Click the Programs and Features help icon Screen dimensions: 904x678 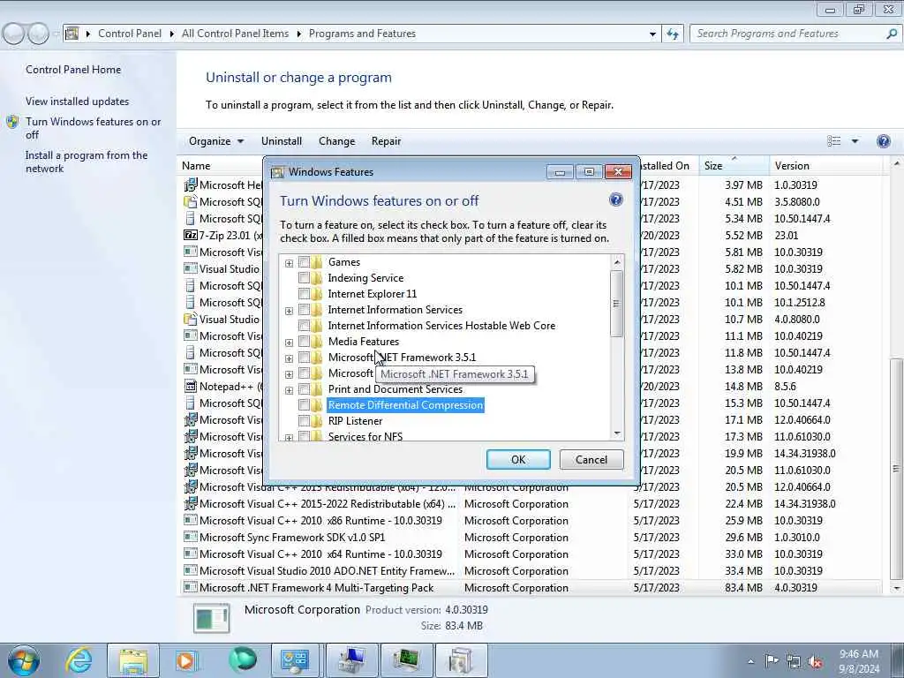(x=883, y=141)
